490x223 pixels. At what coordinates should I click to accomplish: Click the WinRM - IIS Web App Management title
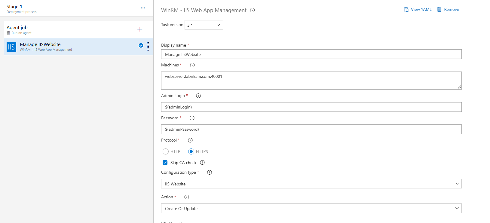(204, 10)
